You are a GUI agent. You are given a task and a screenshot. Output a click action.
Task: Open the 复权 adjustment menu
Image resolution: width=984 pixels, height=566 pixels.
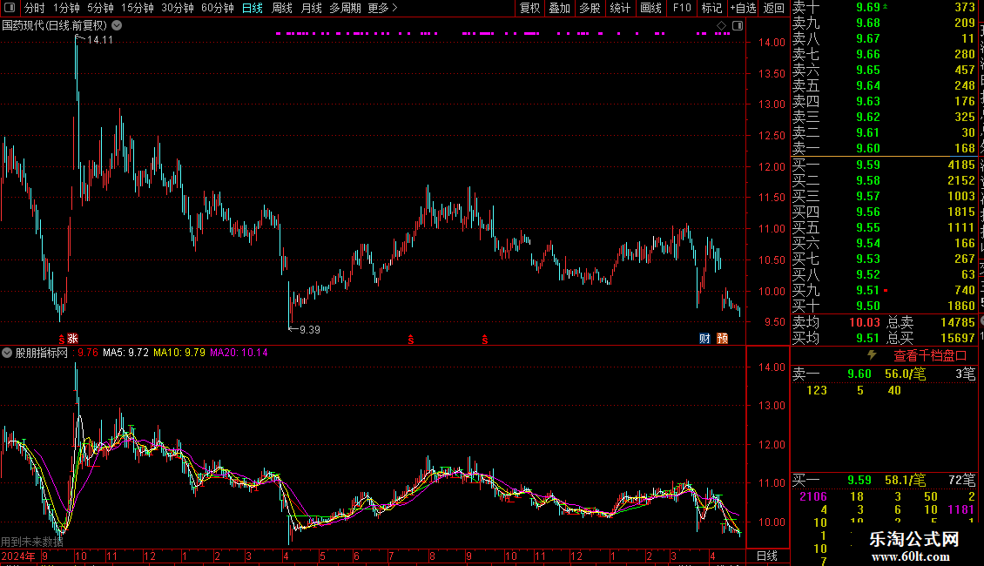tap(529, 8)
